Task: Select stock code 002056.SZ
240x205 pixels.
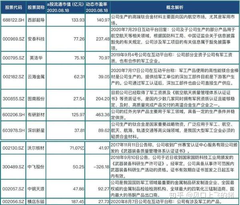Action: click(13, 202)
